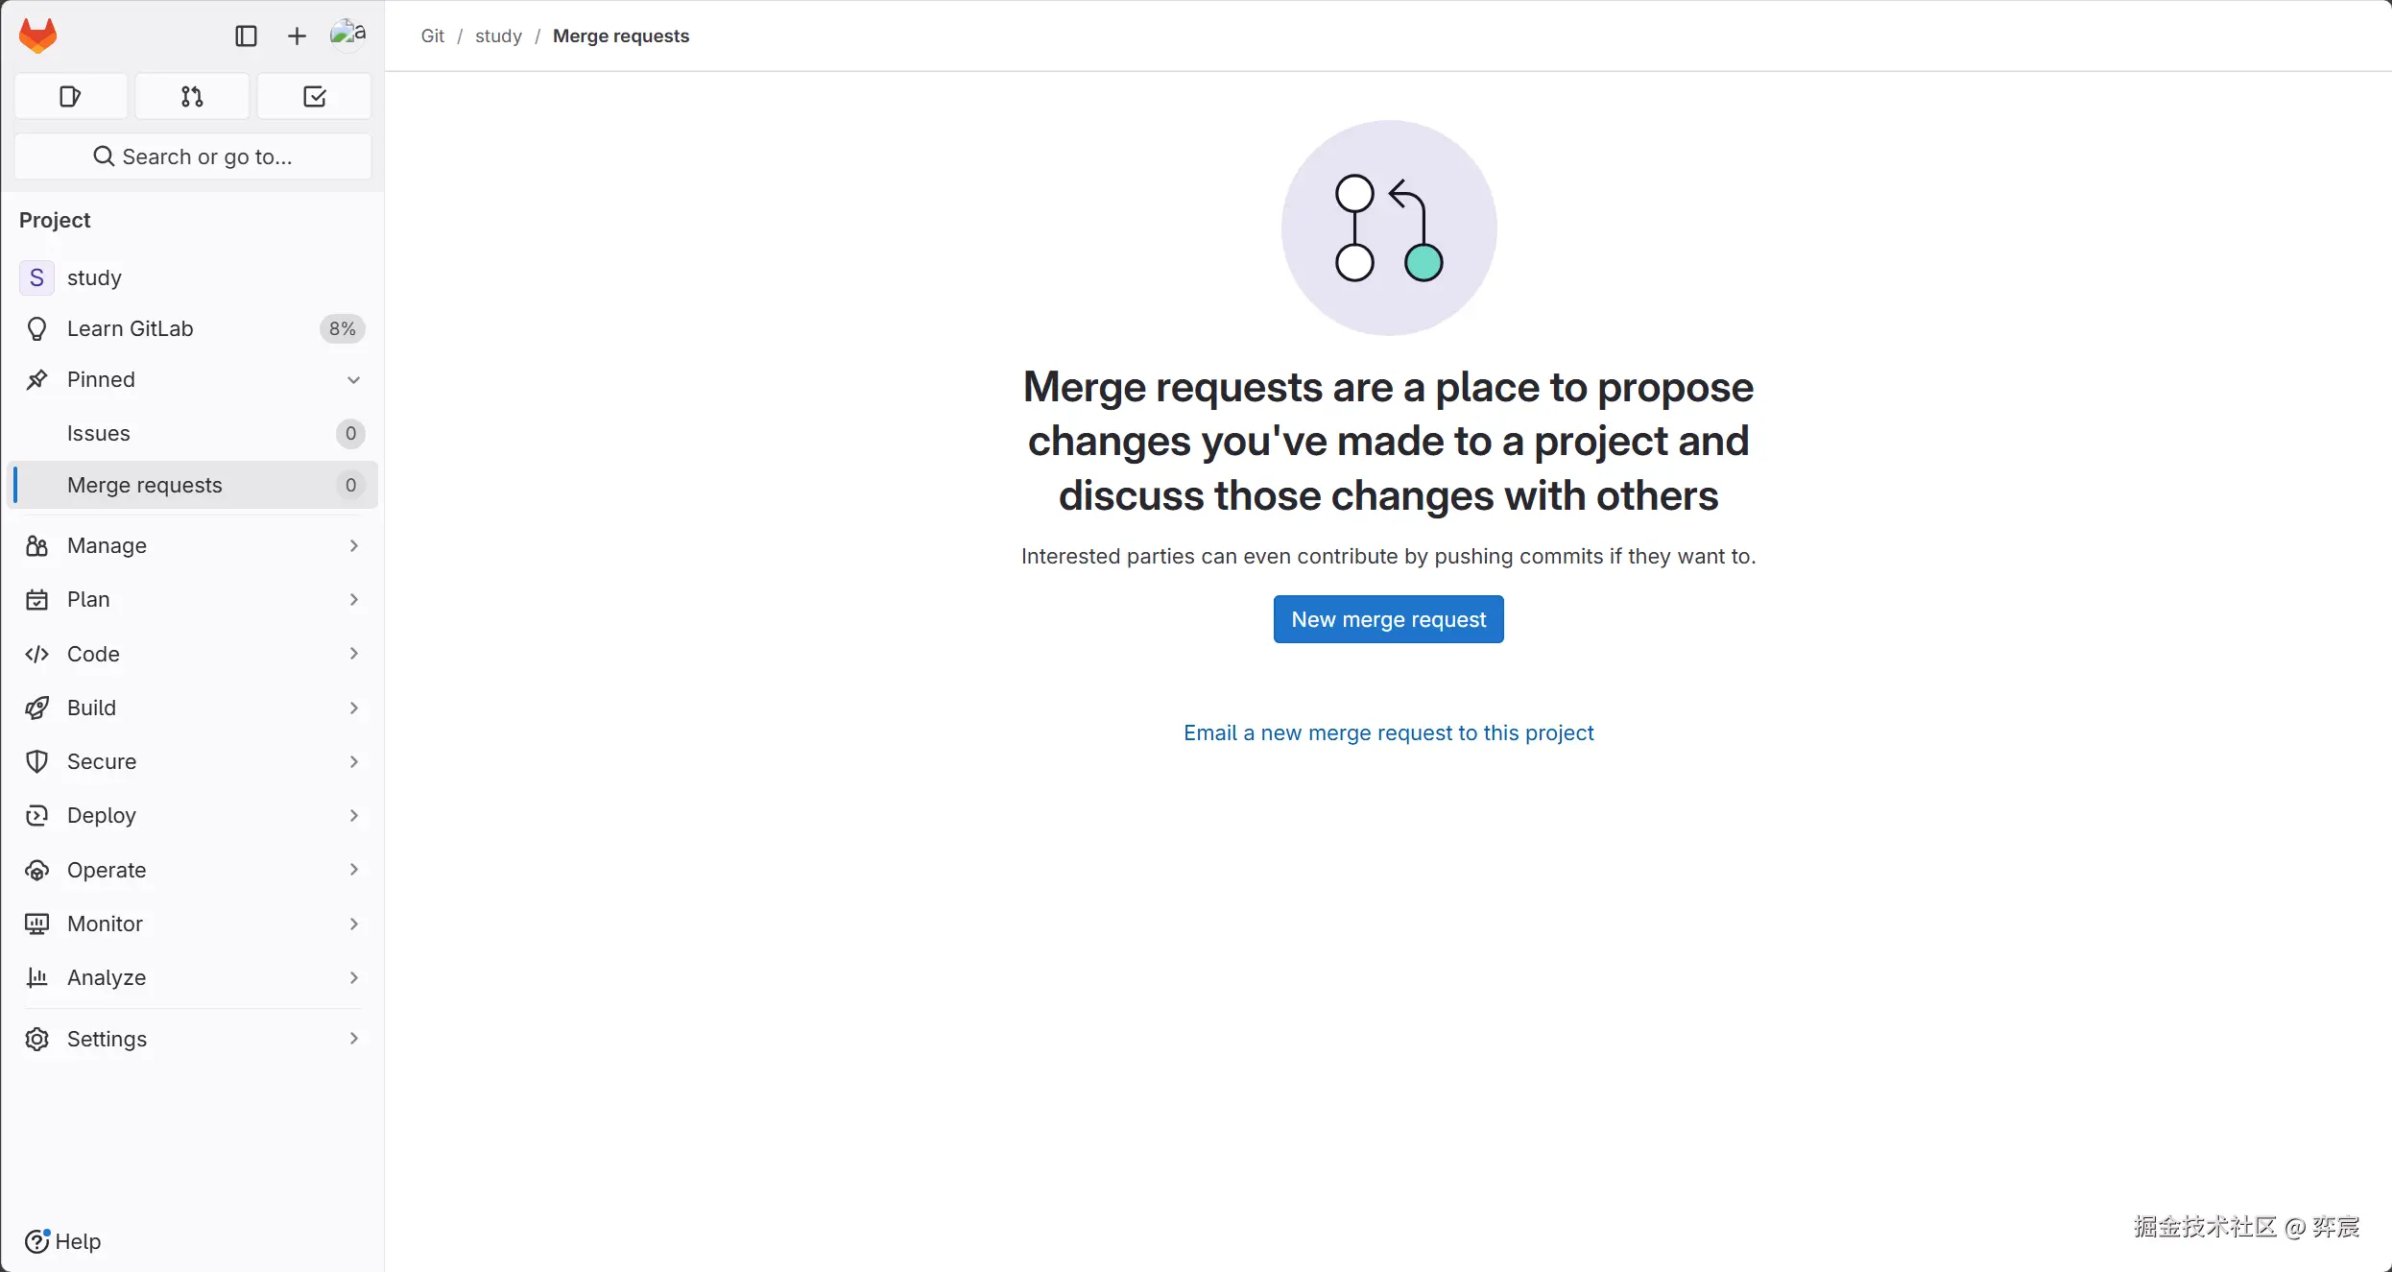Open the user avatar menu
This screenshot has height=1272, width=2392.
pos(347,35)
